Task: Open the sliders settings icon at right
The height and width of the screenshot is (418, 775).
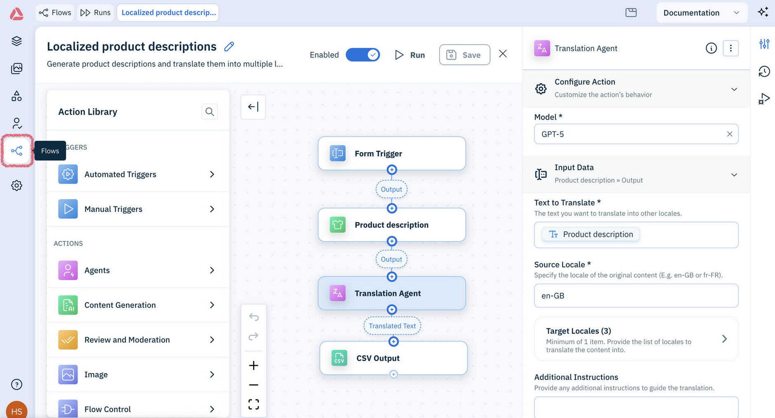Action: [764, 44]
